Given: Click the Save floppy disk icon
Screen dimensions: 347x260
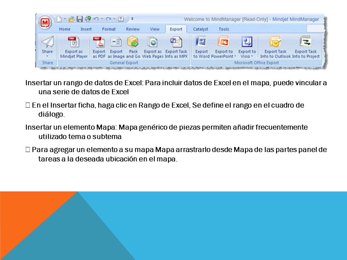Looking at the screenshot, I should pos(80,19).
